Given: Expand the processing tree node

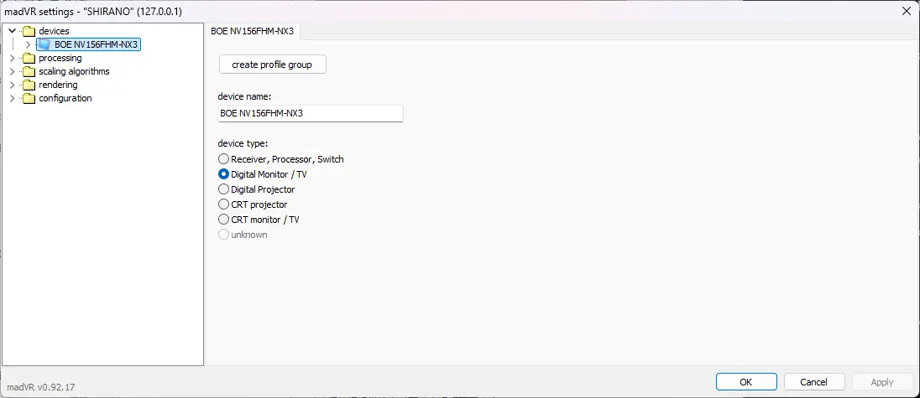Looking at the screenshot, I should coord(12,58).
